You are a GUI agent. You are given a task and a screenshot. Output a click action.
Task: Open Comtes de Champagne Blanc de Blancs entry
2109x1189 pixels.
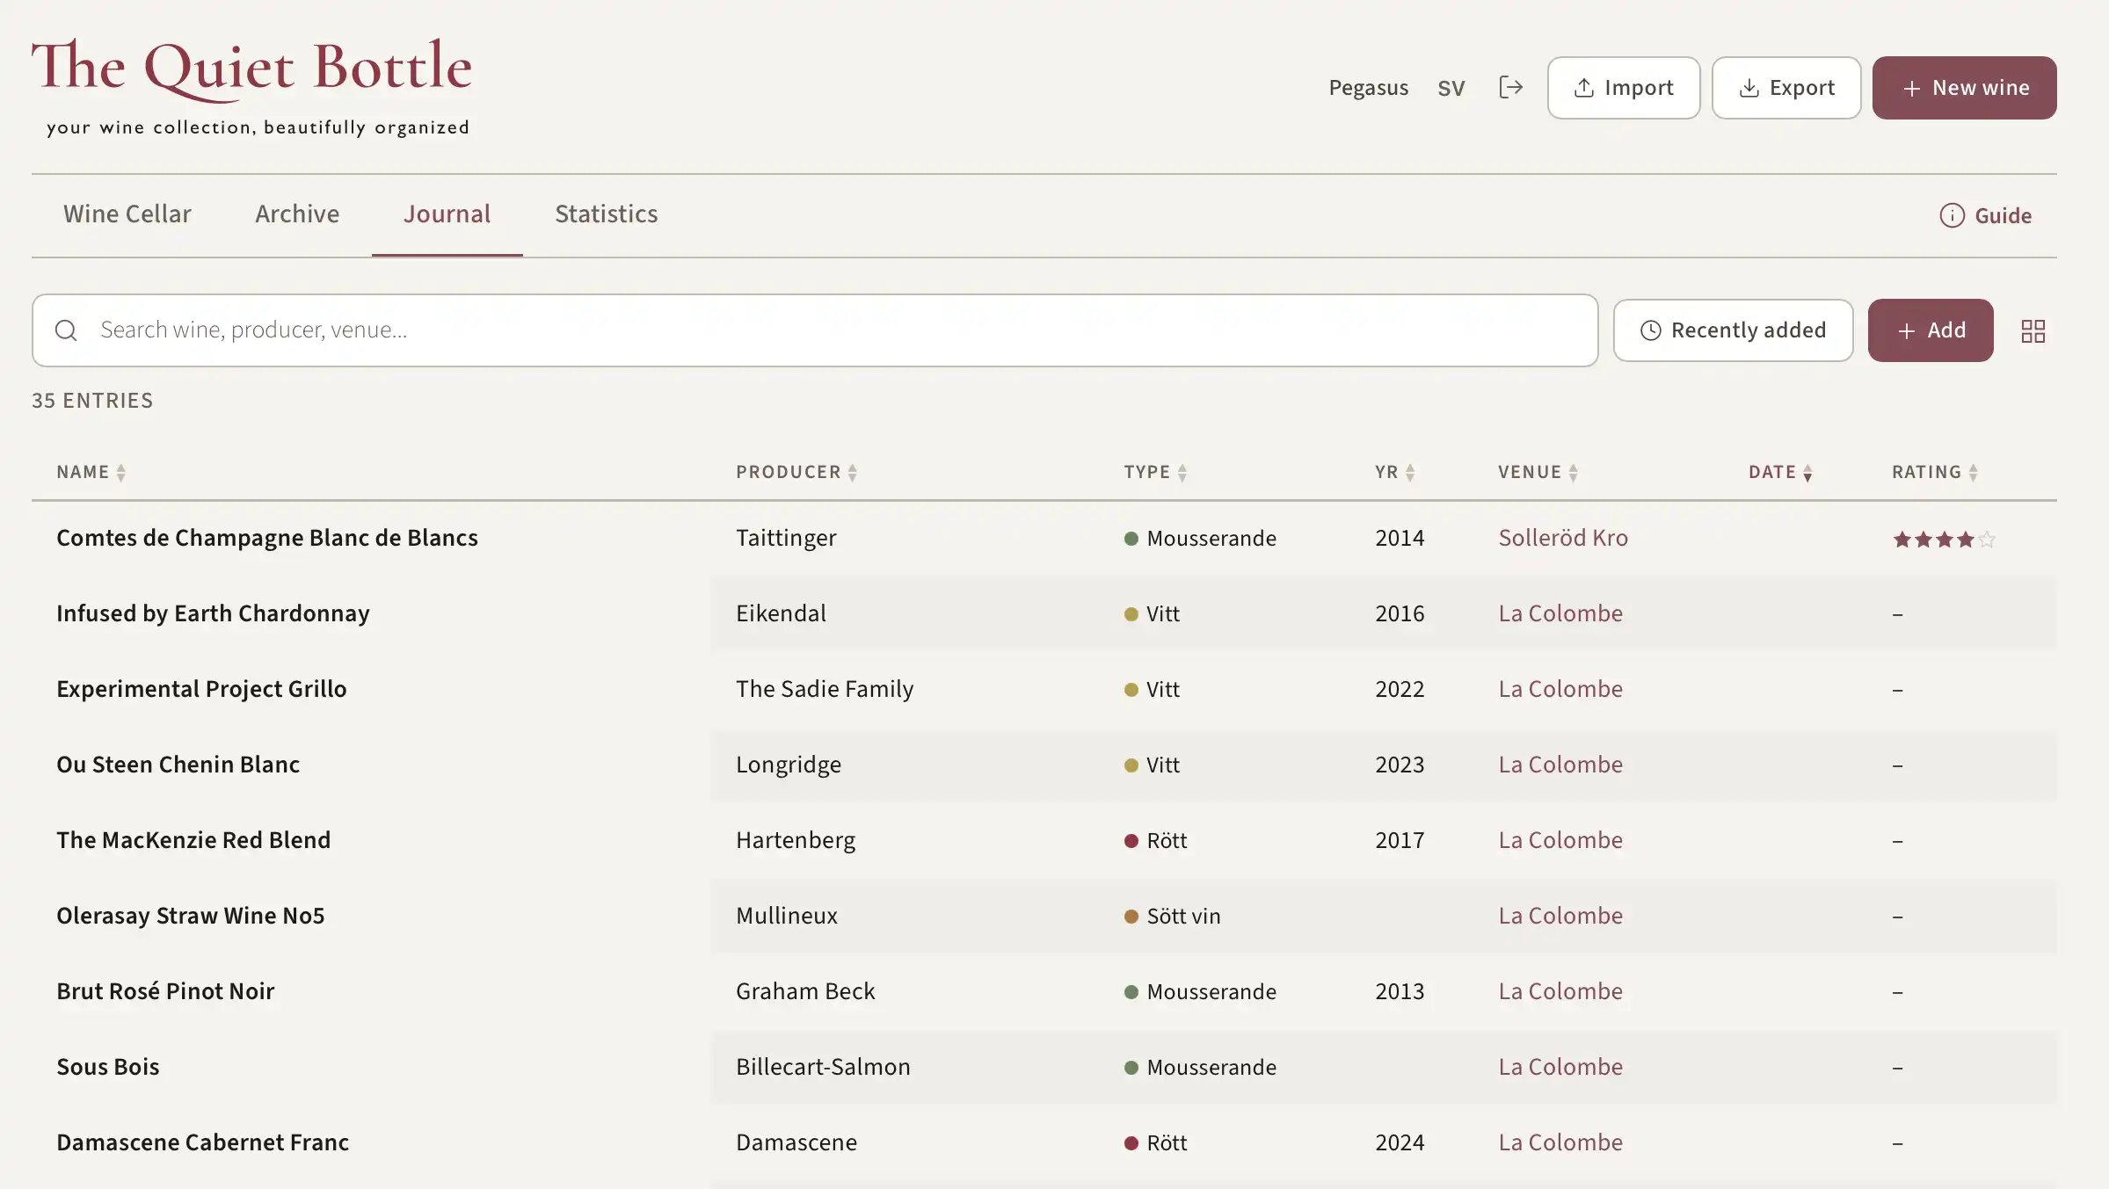point(267,537)
